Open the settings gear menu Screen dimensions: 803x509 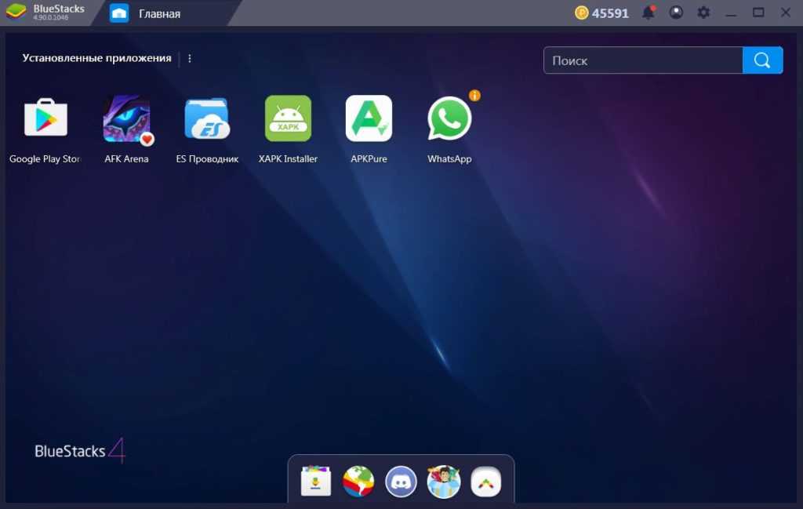pos(703,13)
